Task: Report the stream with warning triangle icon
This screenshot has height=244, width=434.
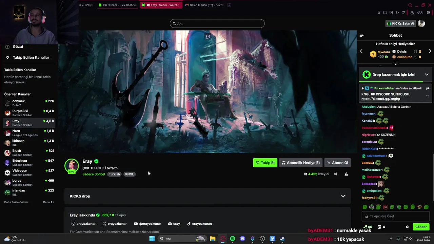Action: coord(346,174)
